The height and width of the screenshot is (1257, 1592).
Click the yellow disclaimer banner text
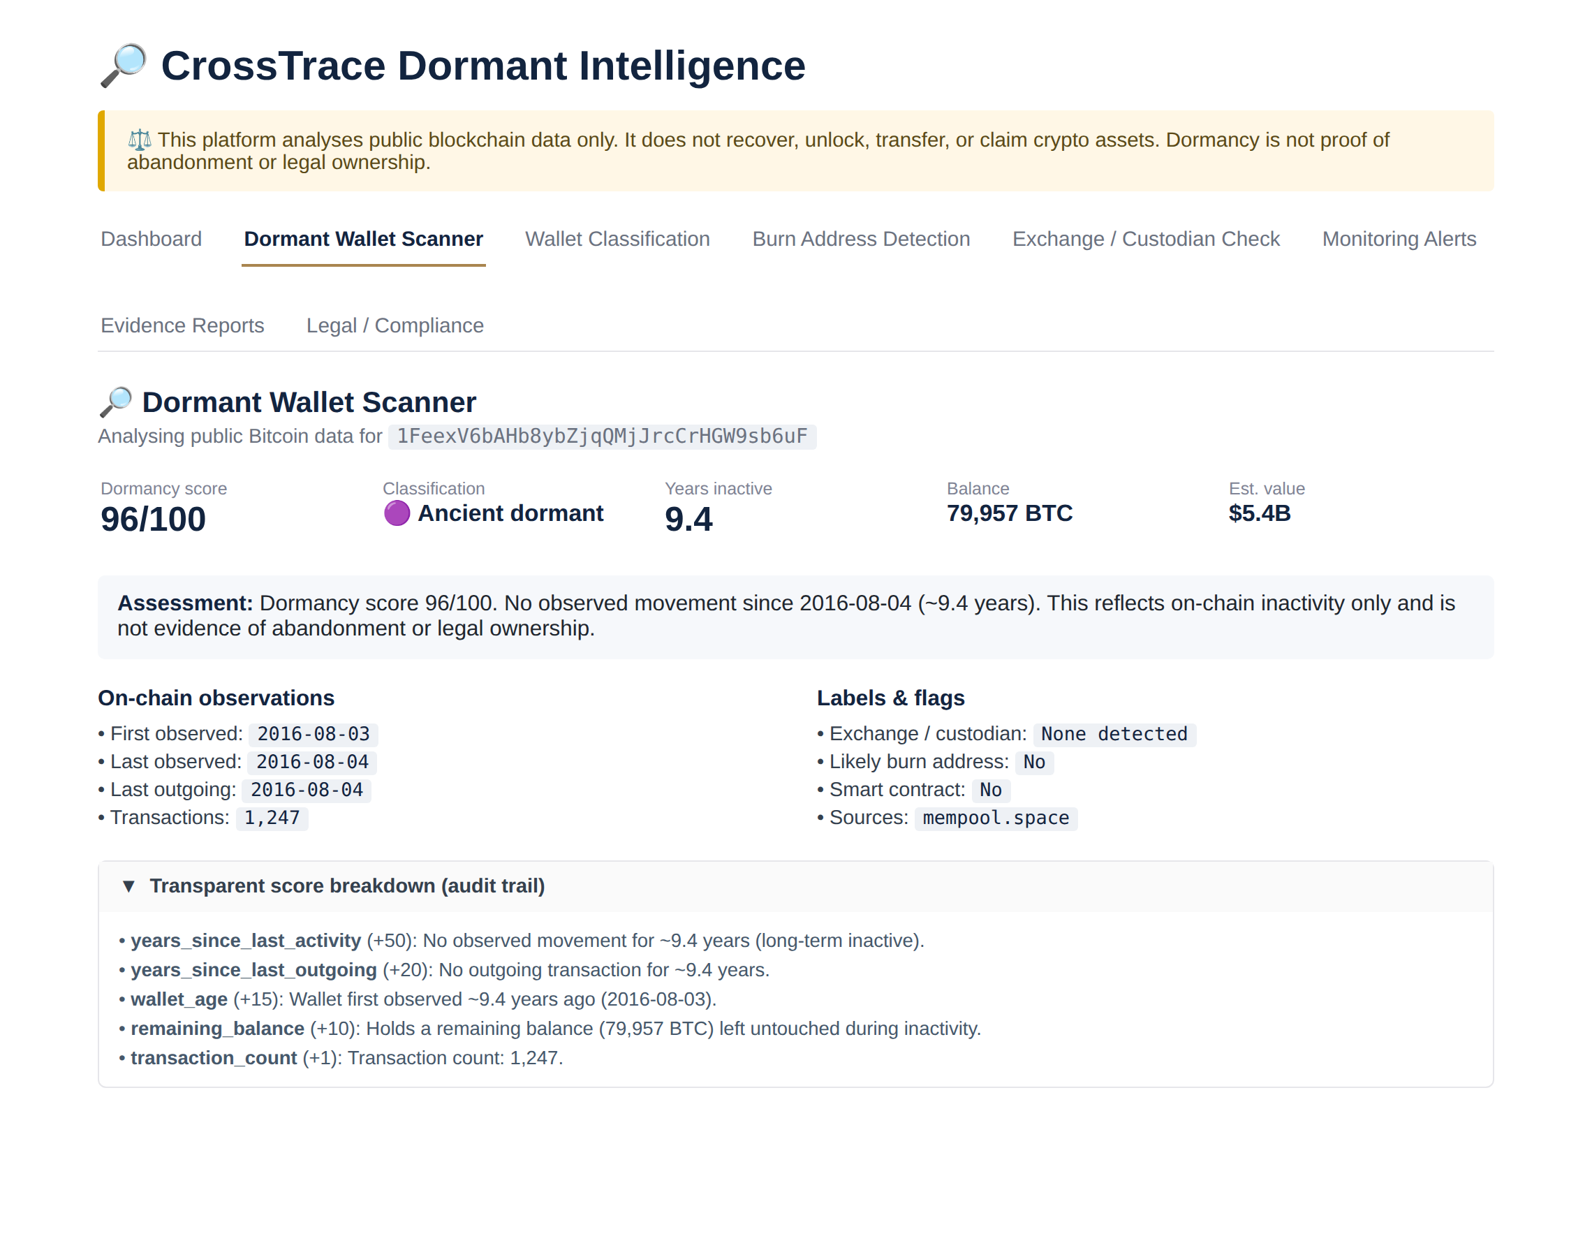(758, 151)
